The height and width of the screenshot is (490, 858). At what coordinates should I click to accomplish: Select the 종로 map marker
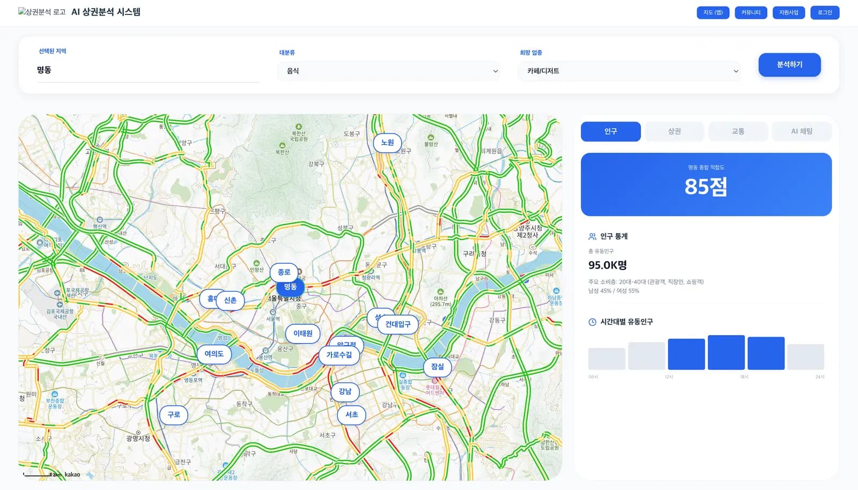pyautogui.click(x=284, y=272)
